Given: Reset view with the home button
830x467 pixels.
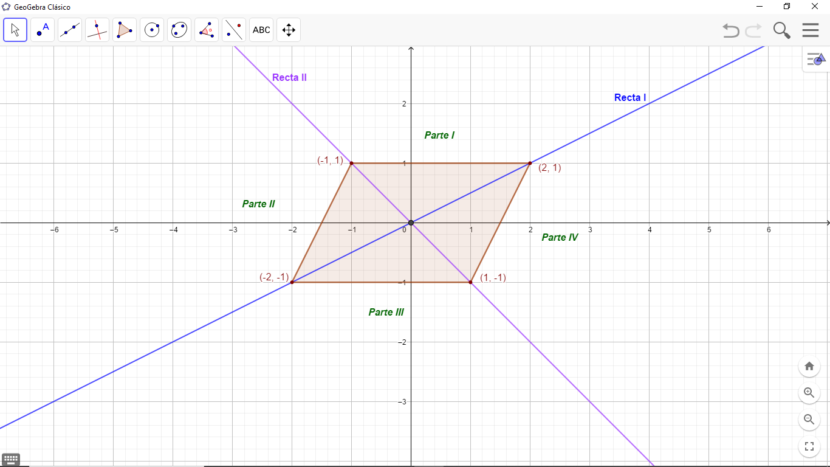Looking at the screenshot, I should point(809,366).
